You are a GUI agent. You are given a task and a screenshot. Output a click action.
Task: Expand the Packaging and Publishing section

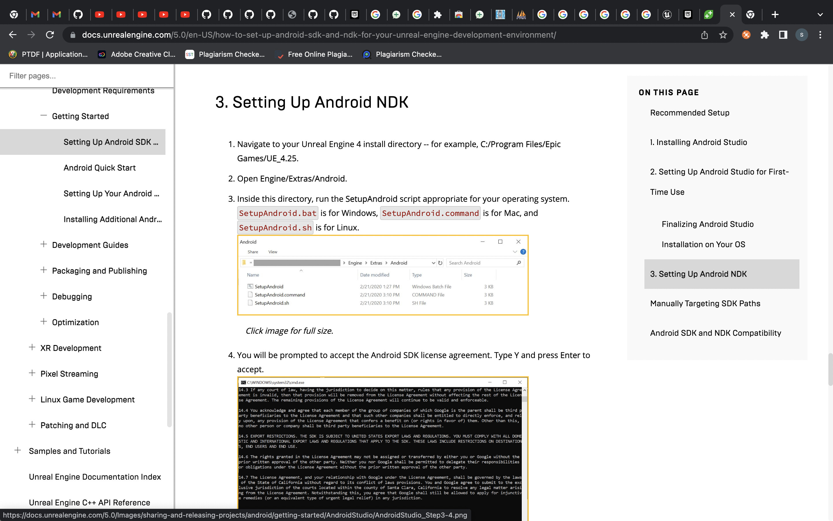click(x=43, y=270)
